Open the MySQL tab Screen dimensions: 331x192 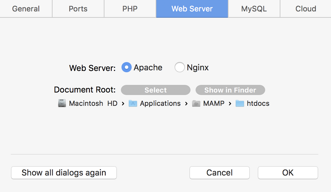click(254, 9)
